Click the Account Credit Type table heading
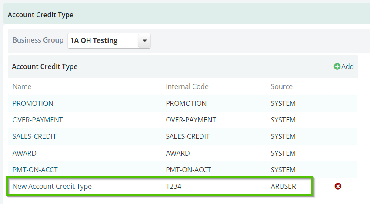370x204 pixels. pos(45,67)
